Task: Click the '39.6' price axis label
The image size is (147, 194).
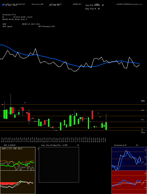Action: [x=143, y=110]
